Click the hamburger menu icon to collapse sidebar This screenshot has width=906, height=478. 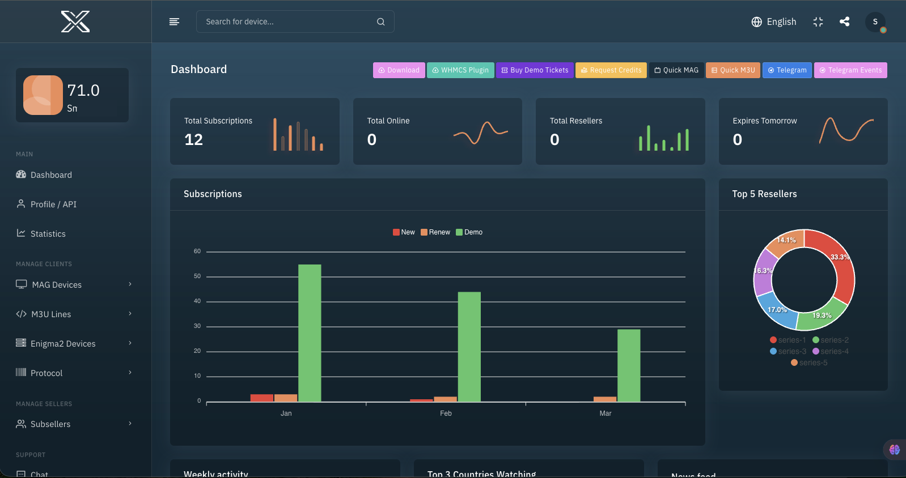coord(174,22)
